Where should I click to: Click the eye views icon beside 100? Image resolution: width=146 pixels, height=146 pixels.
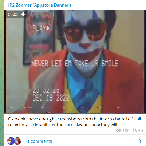(x=118, y=130)
